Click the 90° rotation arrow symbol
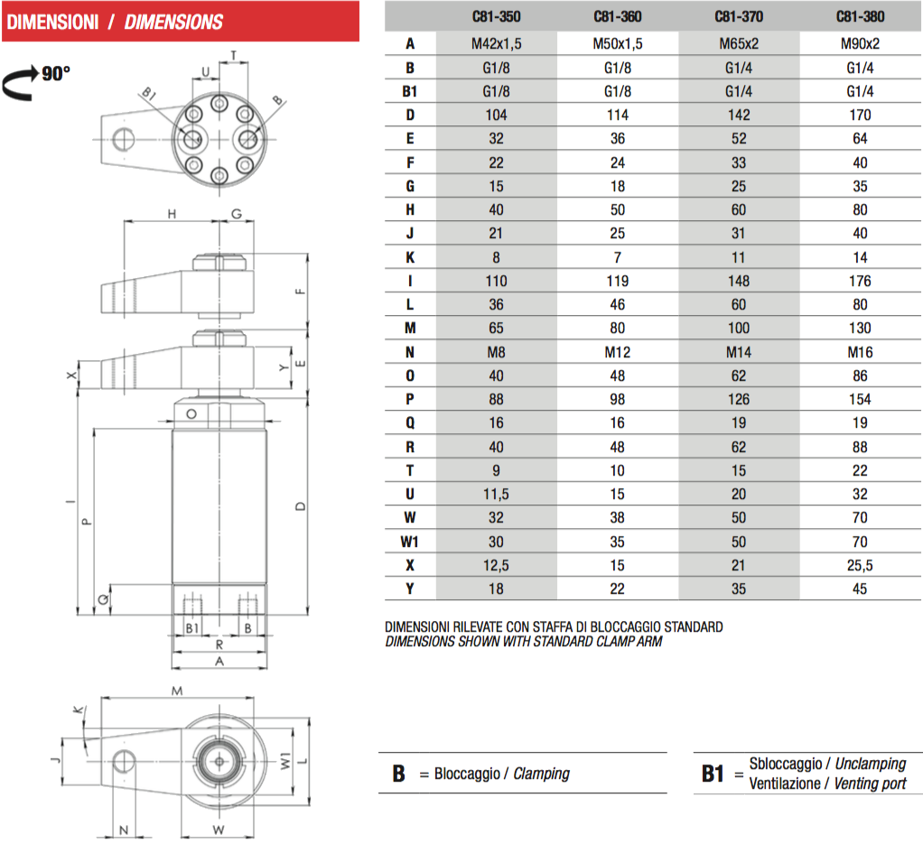This screenshot has width=923, height=853. point(21,84)
